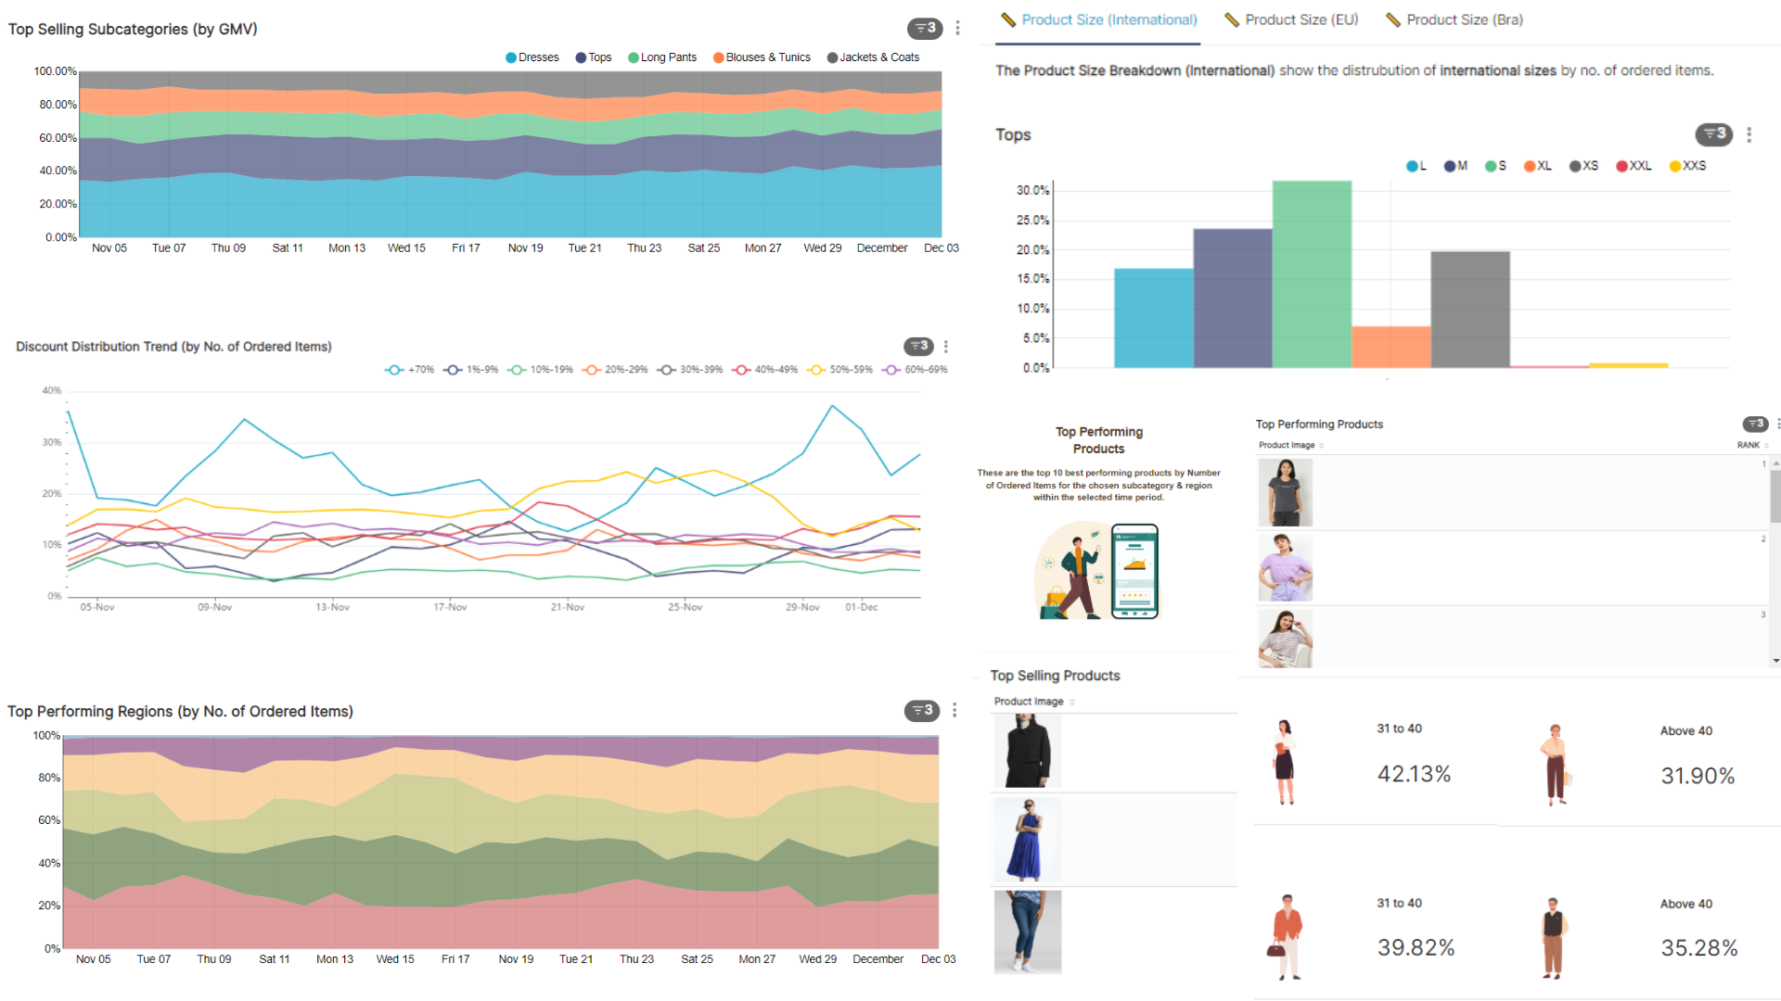Click filter badge on Top Performing Regions
This screenshot has width=1781, height=1001.
coord(922,710)
